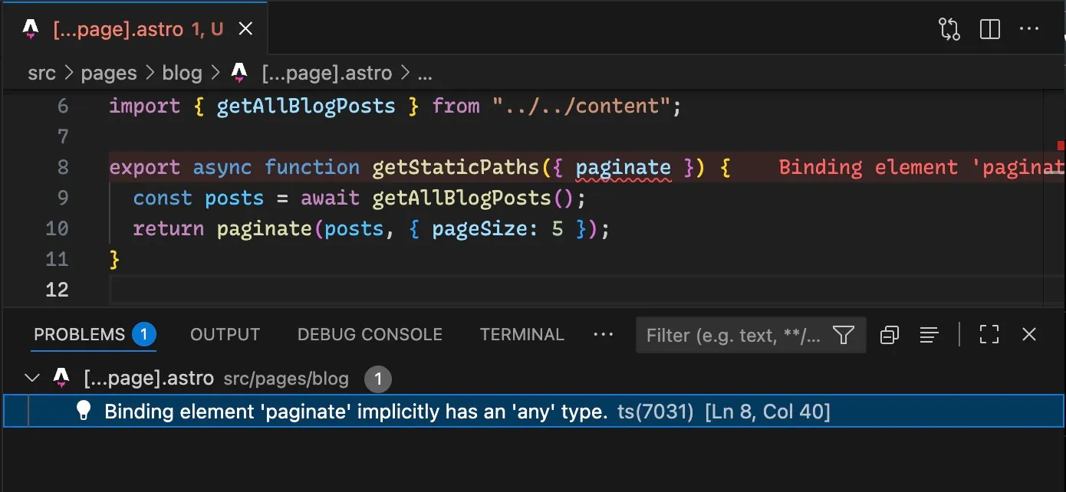Screen dimensions: 1066x492
Task: Click the Open Changes compare icon
Action: click(949, 28)
